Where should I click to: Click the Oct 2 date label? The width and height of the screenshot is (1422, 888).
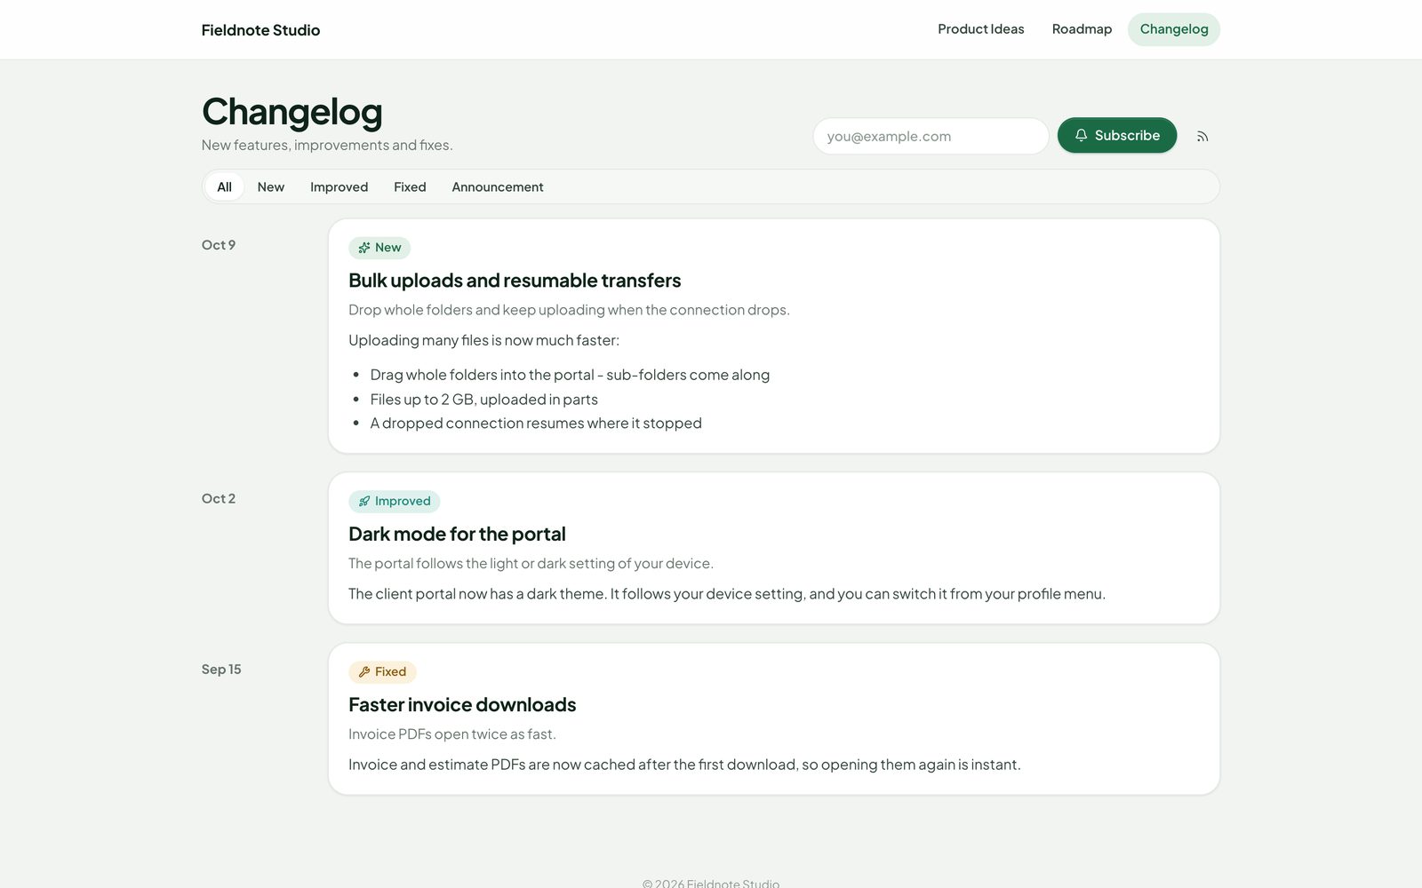click(x=219, y=499)
